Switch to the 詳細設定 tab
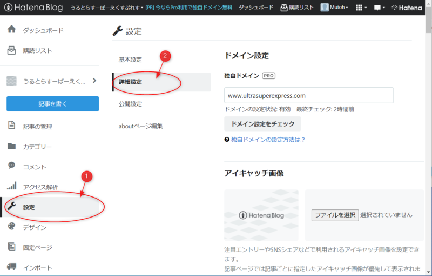This screenshot has height=276, width=432. (x=161, y=82)
